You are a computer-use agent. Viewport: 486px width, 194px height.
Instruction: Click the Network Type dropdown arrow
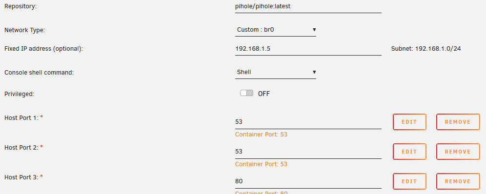pos(314,30)
